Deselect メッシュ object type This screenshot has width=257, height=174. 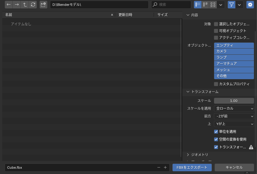click(234, 70)
